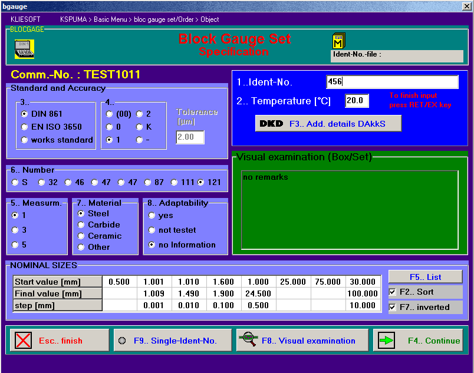Toggle the F2 Sort checkbox
474x373 pixels.
point(393,292)
